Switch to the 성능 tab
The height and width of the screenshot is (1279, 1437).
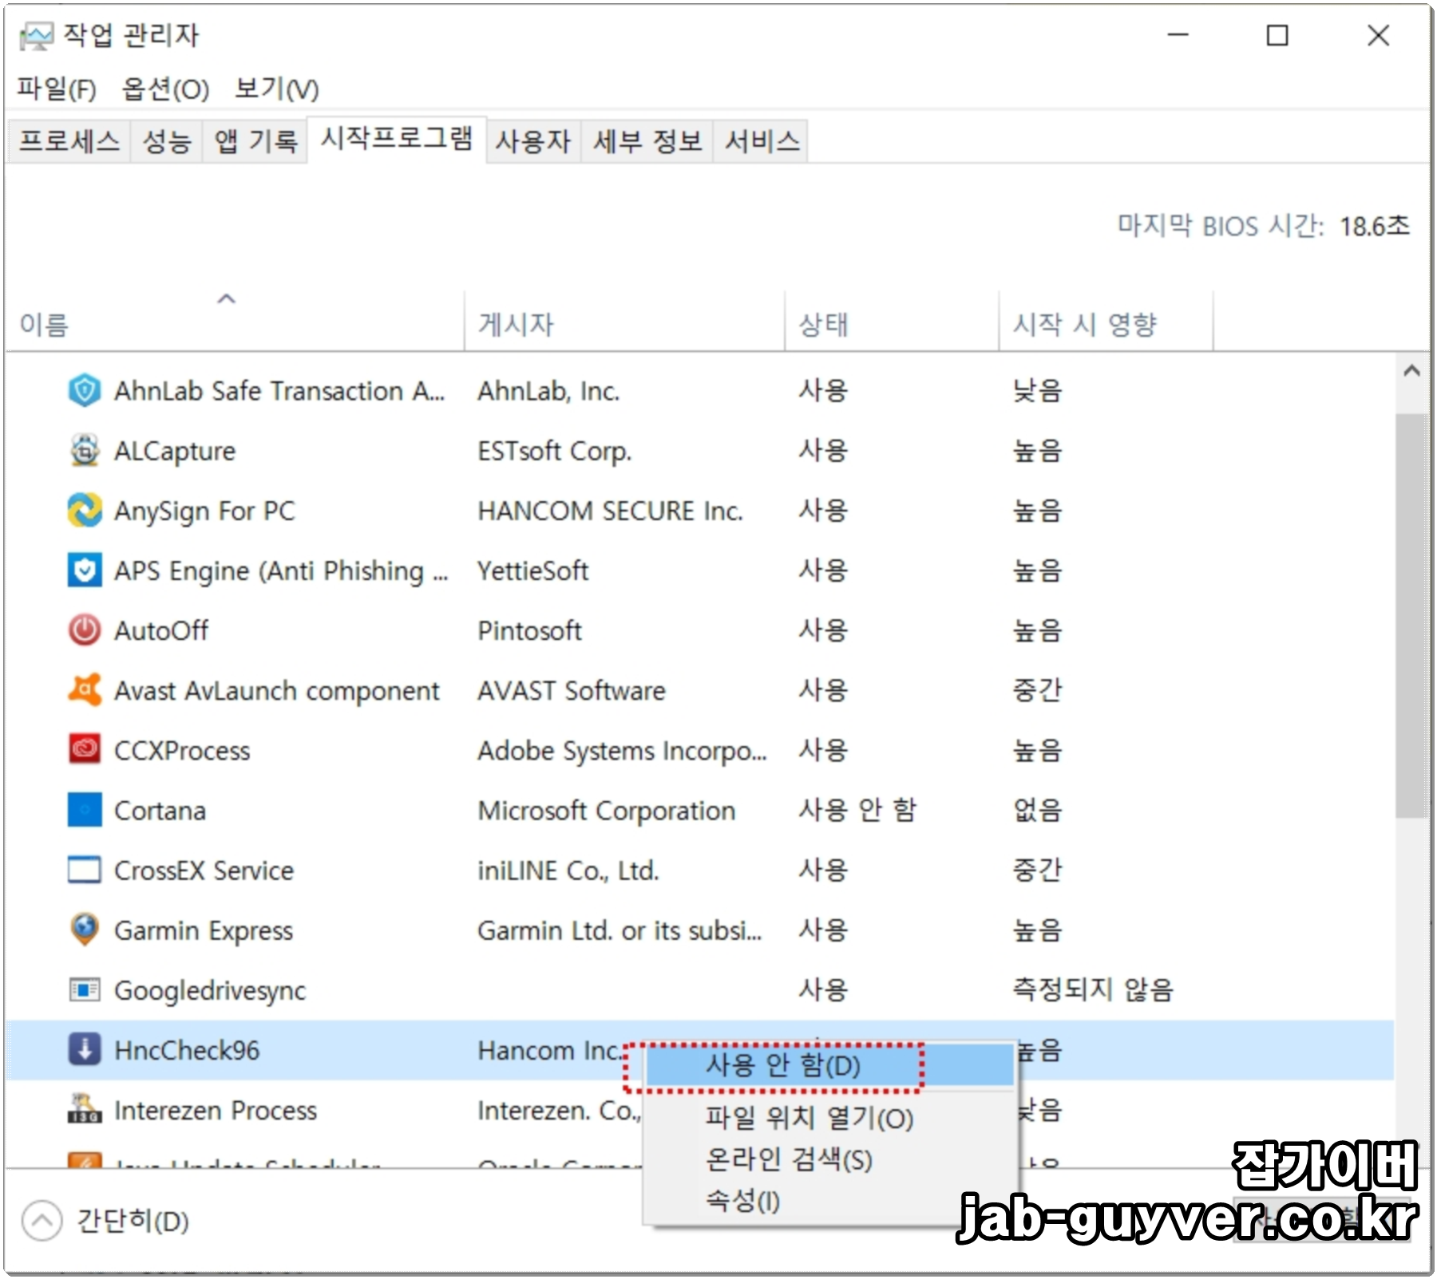(x=167, y=141)
